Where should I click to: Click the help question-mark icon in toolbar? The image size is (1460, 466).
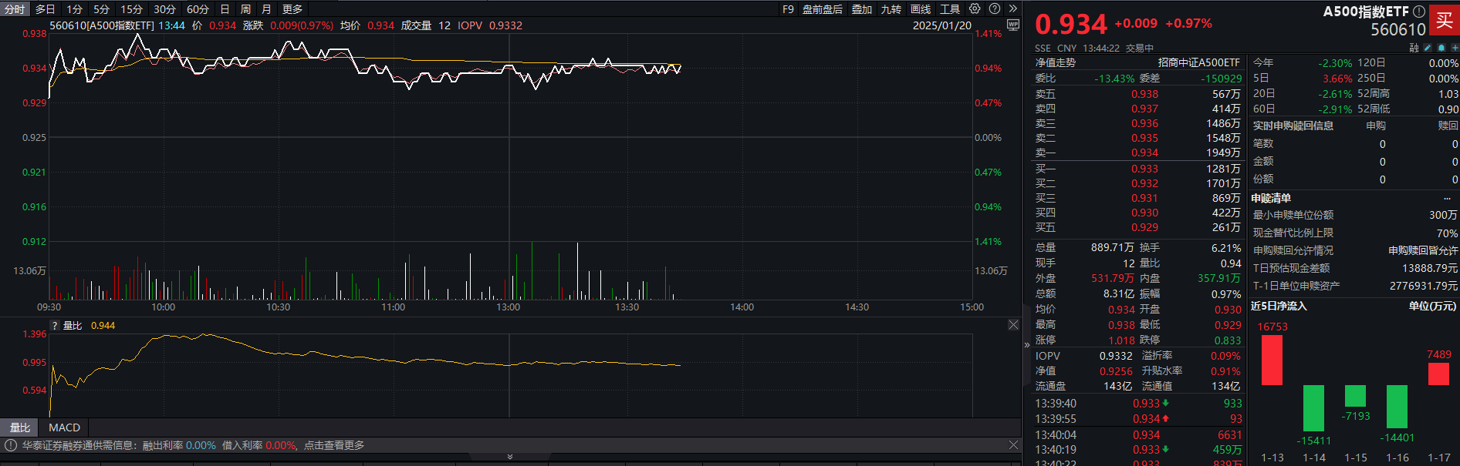coord(995,8)
